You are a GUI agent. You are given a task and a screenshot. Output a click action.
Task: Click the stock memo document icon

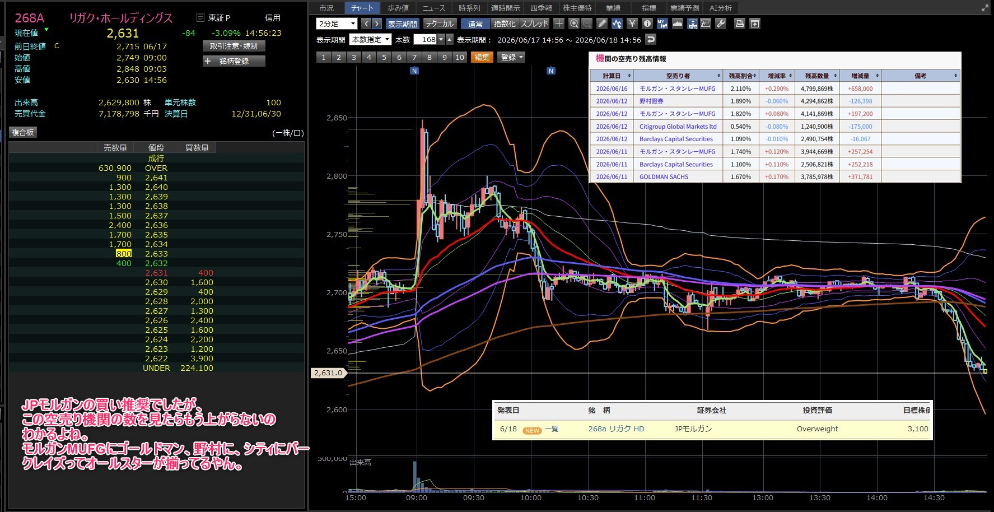point(200,18)
